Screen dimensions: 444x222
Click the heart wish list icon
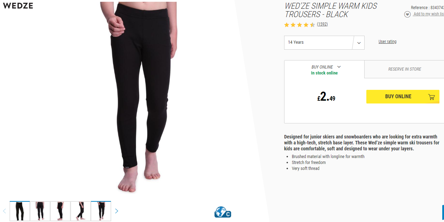[407, 14]
